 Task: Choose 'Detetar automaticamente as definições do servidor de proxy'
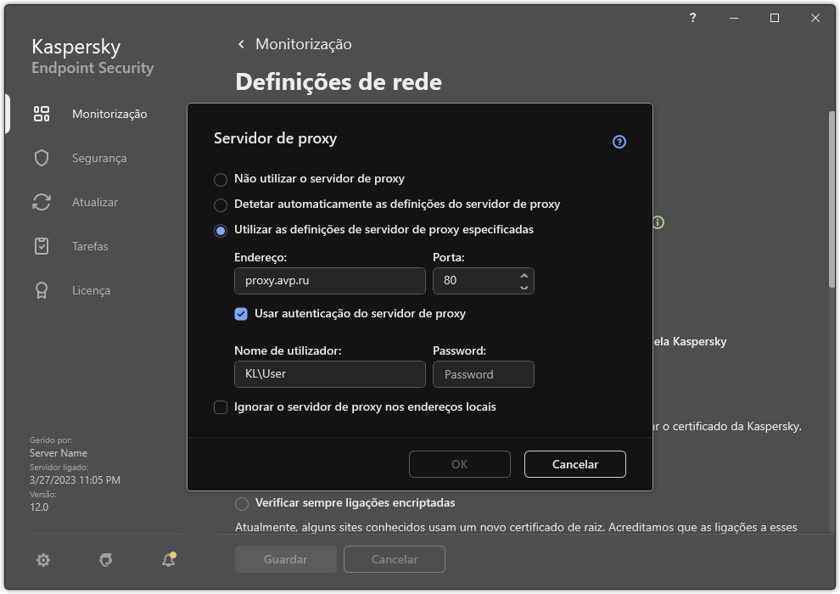[221, 204]
